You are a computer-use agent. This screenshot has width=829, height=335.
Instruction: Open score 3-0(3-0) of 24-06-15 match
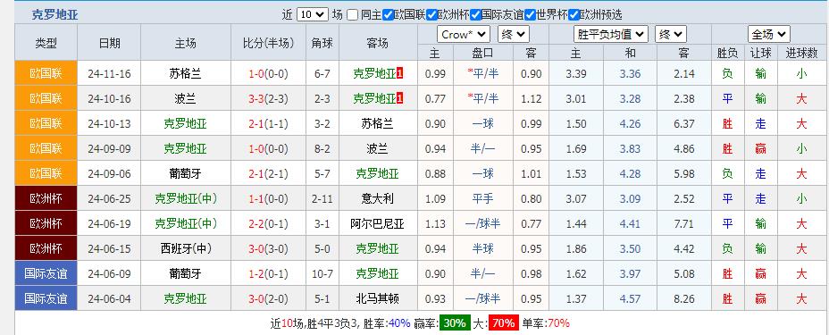[268, 248]
